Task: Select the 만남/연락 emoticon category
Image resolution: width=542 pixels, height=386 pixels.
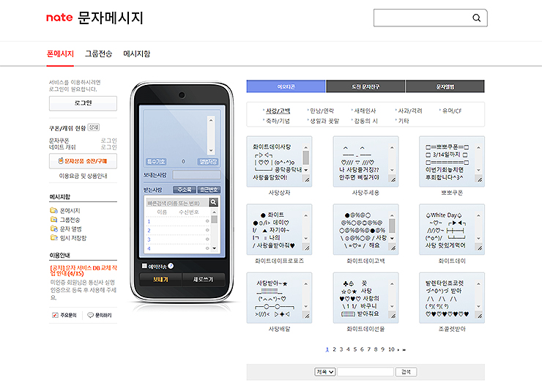Action: click(x=322, y=111)
